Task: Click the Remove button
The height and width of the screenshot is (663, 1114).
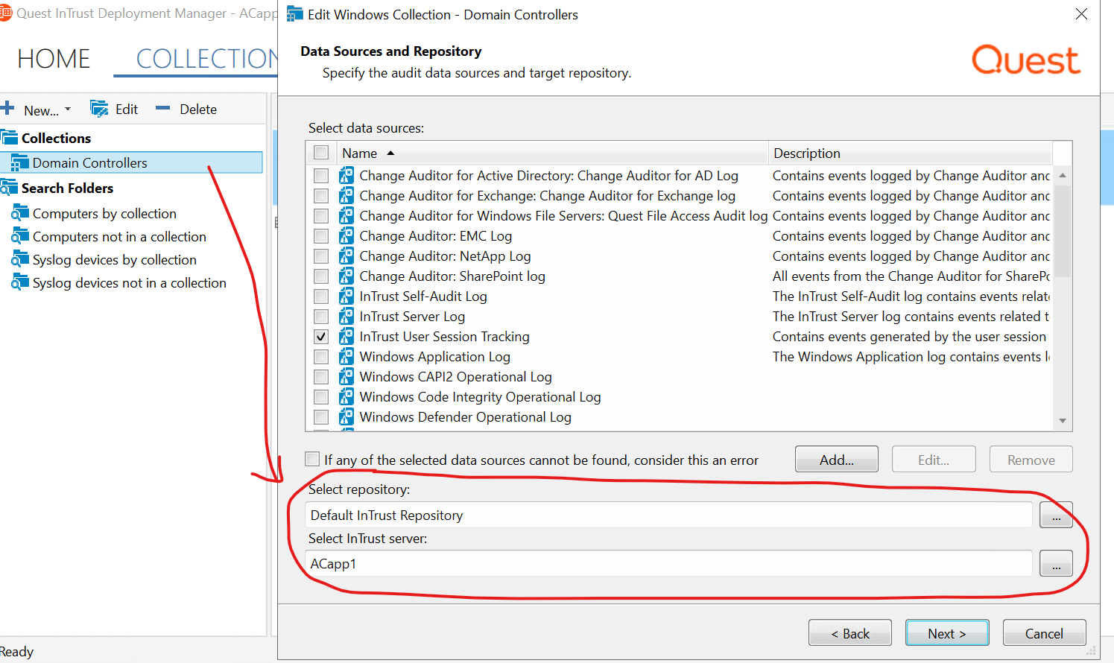Action: click(x=1031, y=460)
